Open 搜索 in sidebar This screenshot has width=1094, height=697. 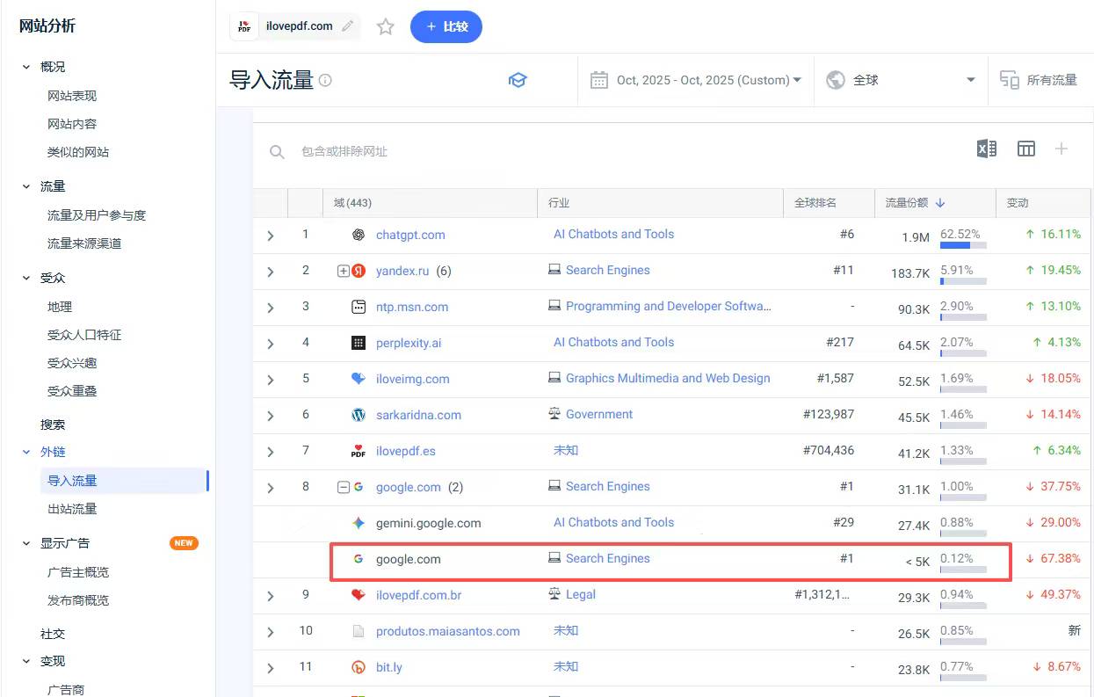pos(53,425)
